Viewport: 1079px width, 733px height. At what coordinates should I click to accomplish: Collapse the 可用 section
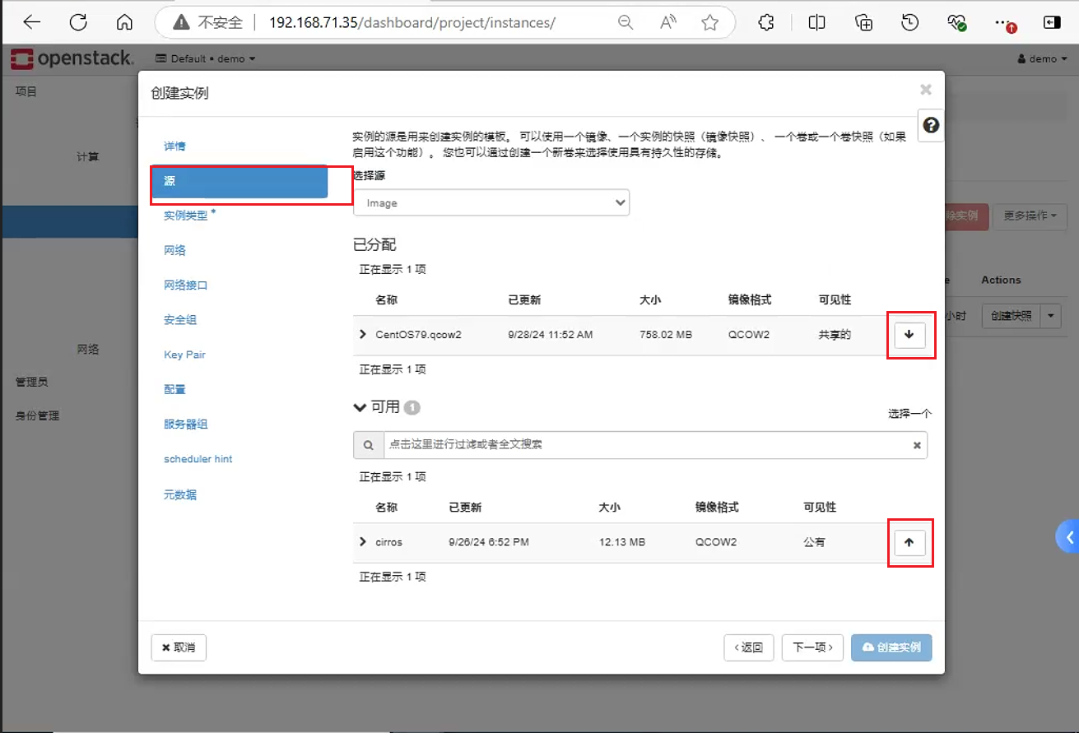click(360, 406)
